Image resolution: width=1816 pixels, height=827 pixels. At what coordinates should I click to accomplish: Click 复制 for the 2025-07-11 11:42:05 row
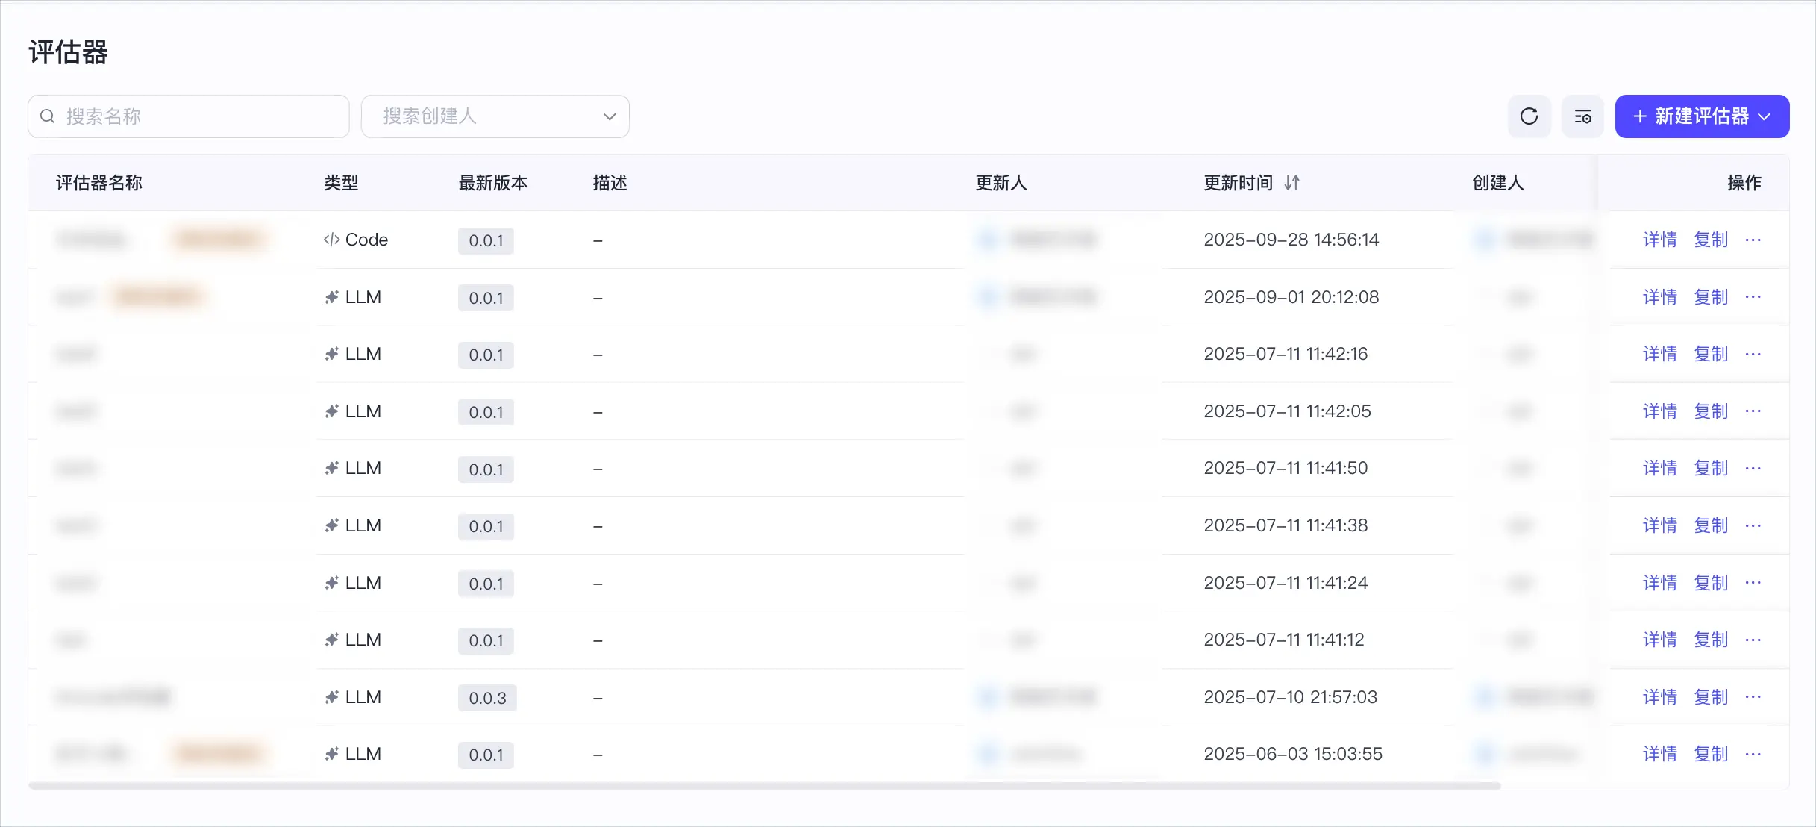pos(1711,411)
